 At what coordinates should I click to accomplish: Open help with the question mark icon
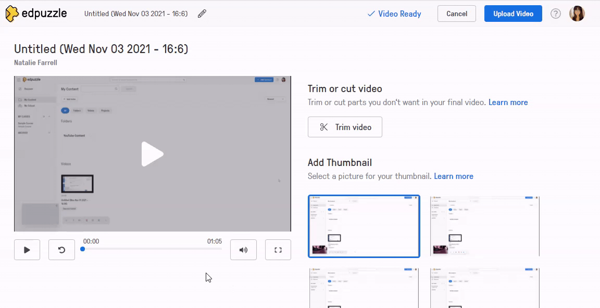point(556,14)
